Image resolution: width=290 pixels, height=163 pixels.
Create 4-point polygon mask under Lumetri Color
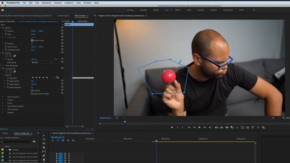coord(10,72)
